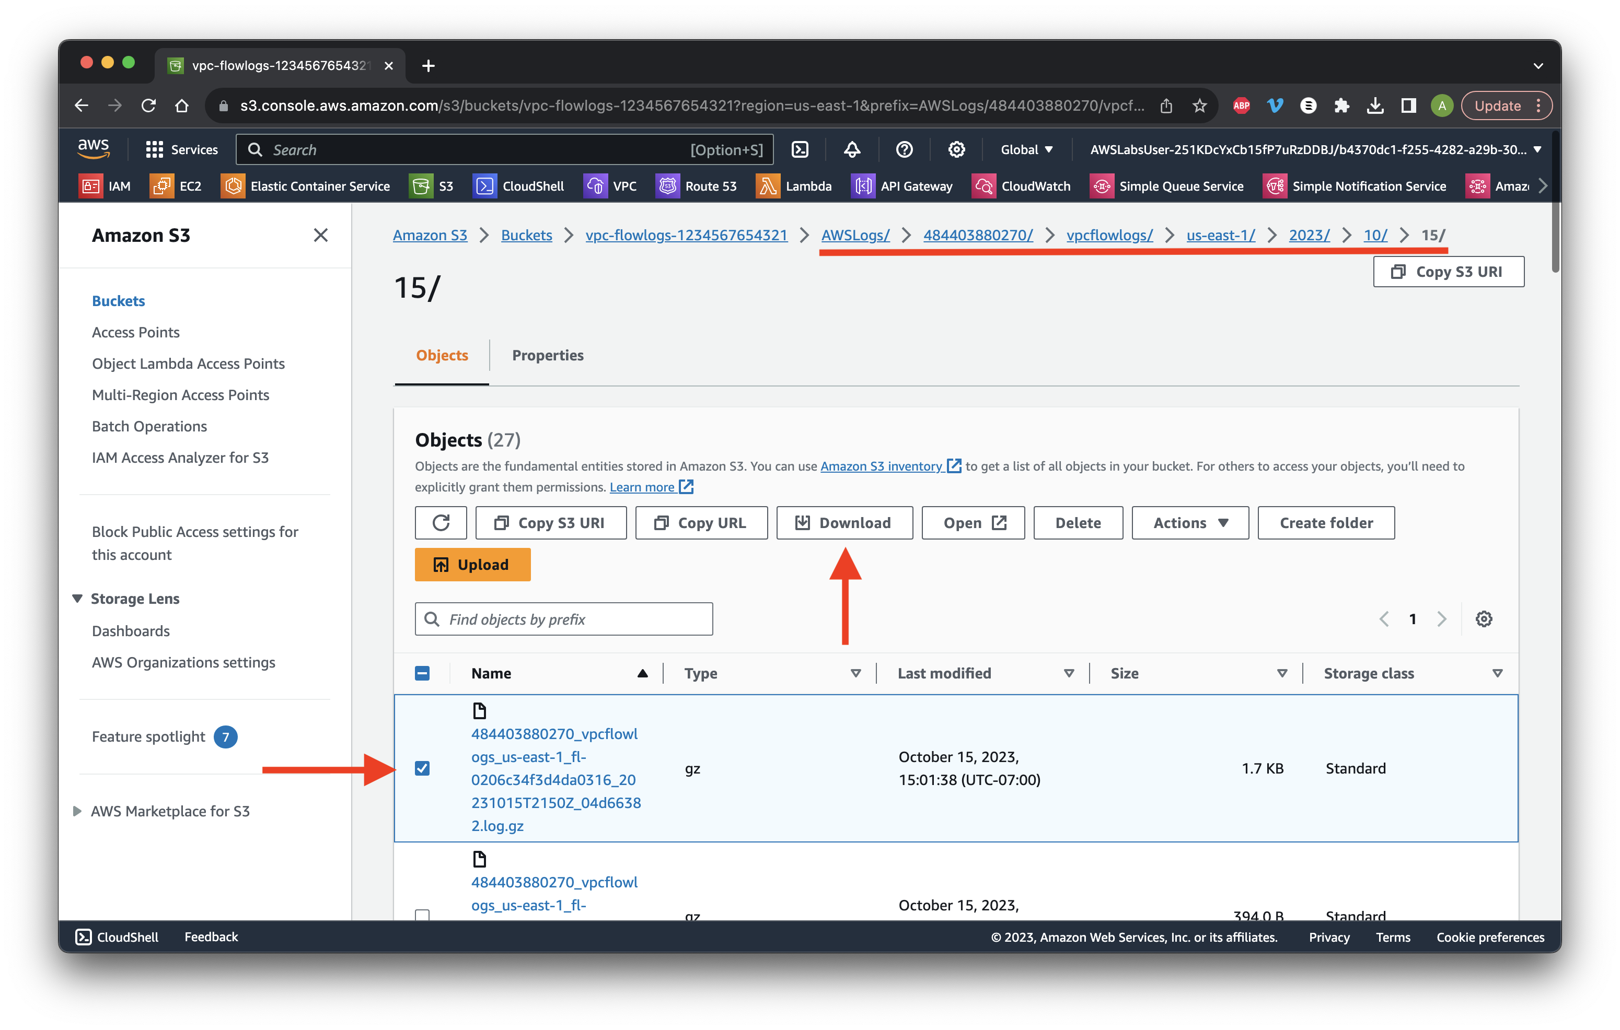Open Simple Queue Service shortcut
Image resolution: width=1620 pixels, height=1030 pixels.
[x=1167, y=186]
